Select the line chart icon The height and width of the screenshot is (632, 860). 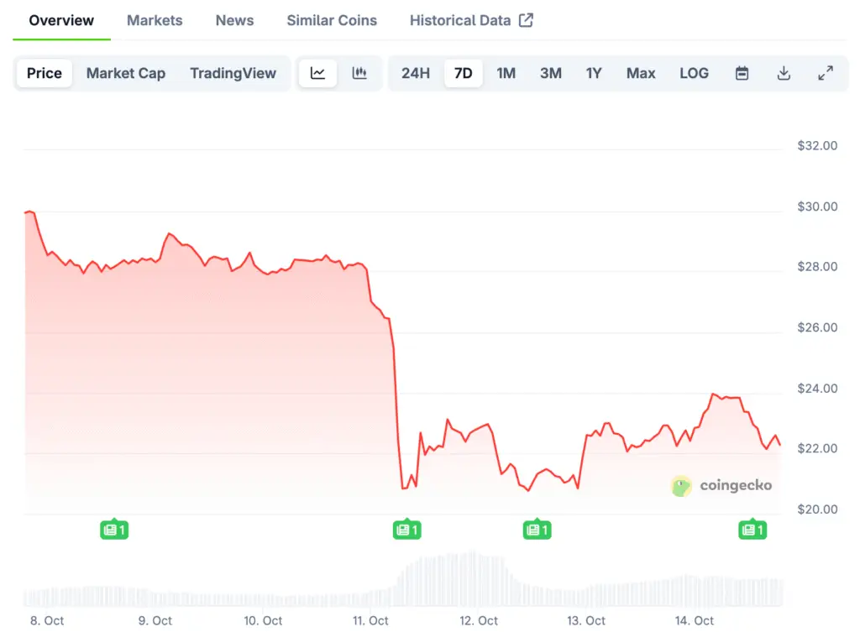click(317, 73)
